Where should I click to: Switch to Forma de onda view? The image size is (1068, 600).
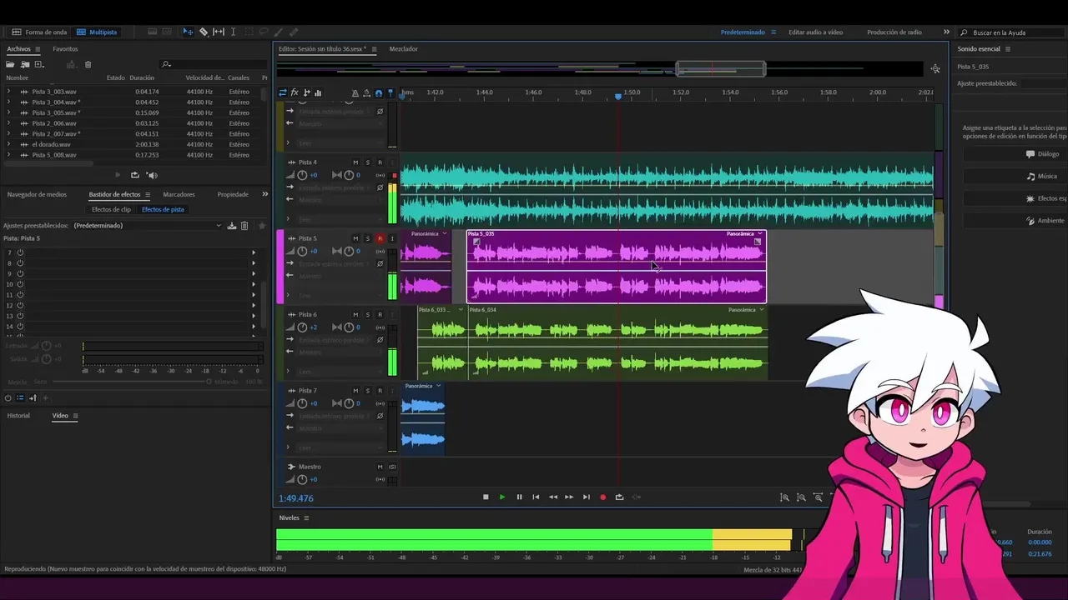coord(39,32)
